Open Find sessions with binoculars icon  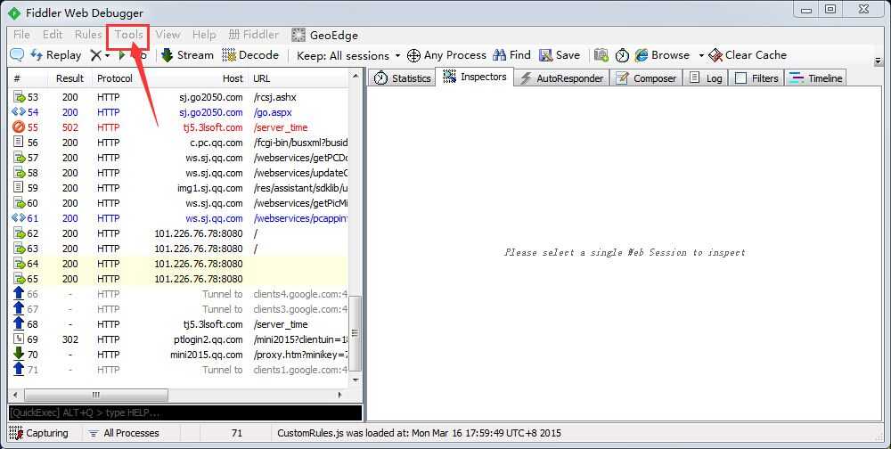pyautogui.click(x=511, y=55)
